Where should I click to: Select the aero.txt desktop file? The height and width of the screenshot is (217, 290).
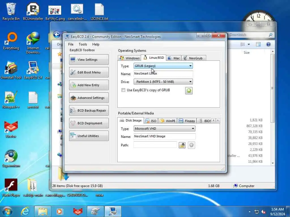(33, 100)
